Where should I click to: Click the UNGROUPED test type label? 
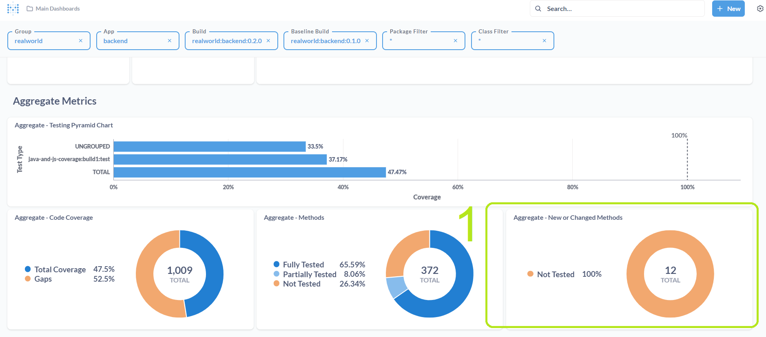tap(93, 147)
